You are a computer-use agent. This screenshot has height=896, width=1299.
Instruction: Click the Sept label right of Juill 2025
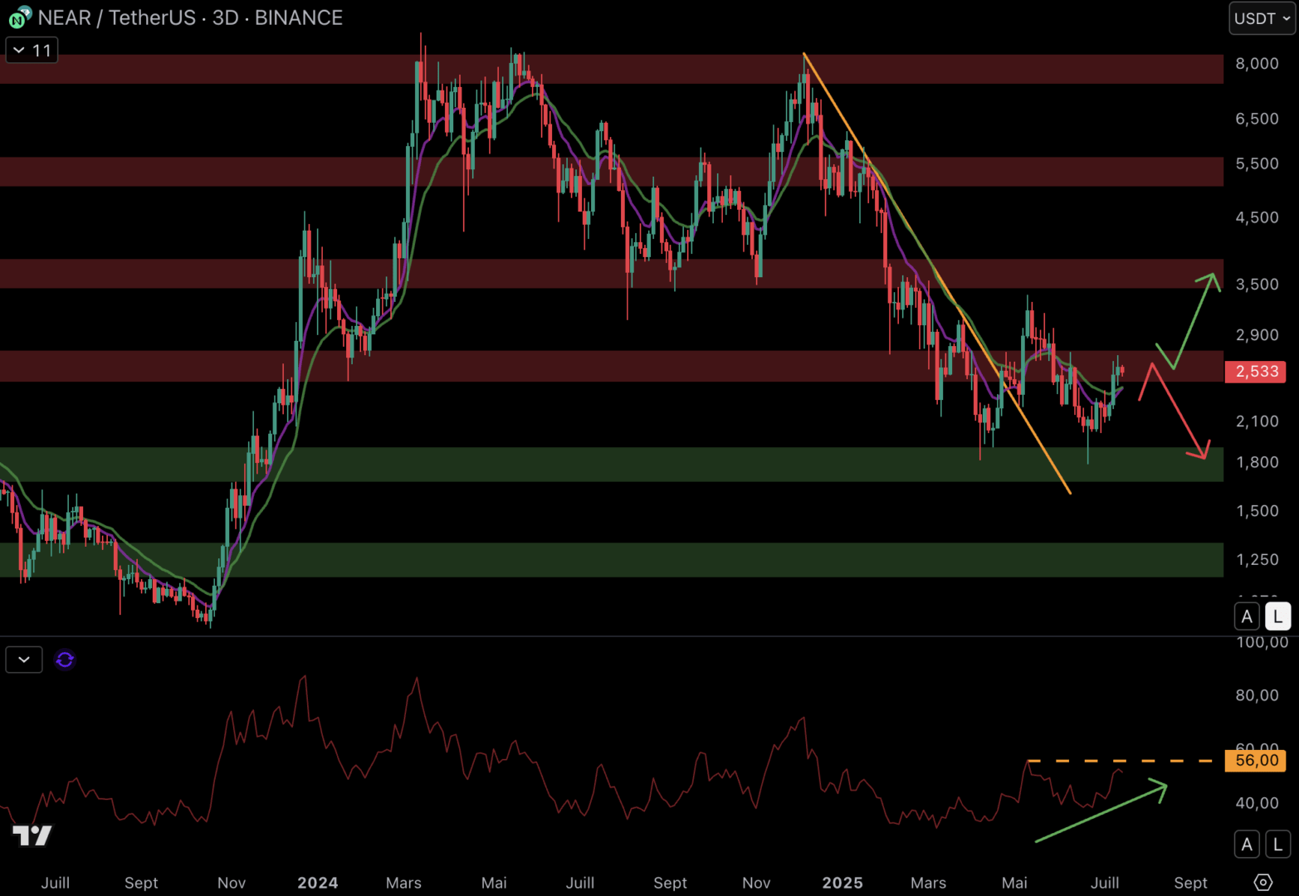[x=1190, y=883]
